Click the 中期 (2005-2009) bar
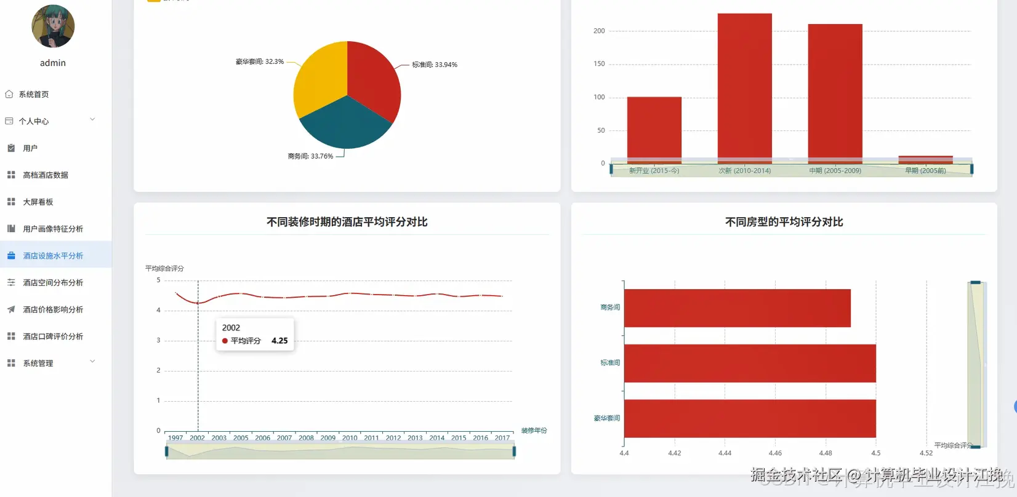 point(835,93)
